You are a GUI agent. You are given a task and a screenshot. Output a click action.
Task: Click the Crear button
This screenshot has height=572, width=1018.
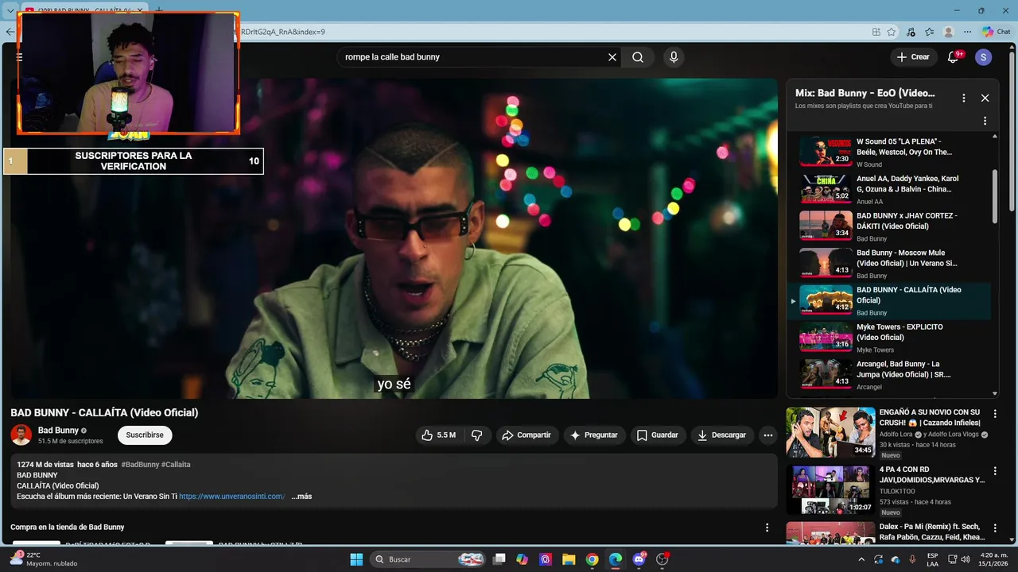(913, 57)
